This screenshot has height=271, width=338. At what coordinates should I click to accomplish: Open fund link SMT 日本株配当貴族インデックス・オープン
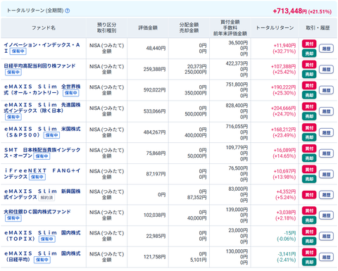(42, 153)
